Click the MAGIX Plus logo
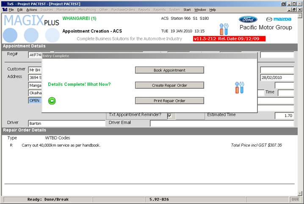Image resolution: width=304 pixels, height=204 pixels. [x=31, y=28]
